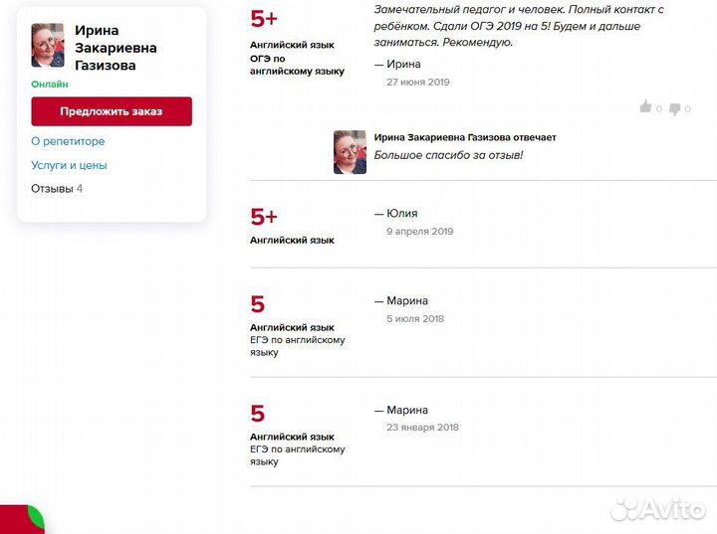Click the tutor avatar beside the reply
Image resolution: width=717 pixels, height=534 pixels.
pos(350,152)
